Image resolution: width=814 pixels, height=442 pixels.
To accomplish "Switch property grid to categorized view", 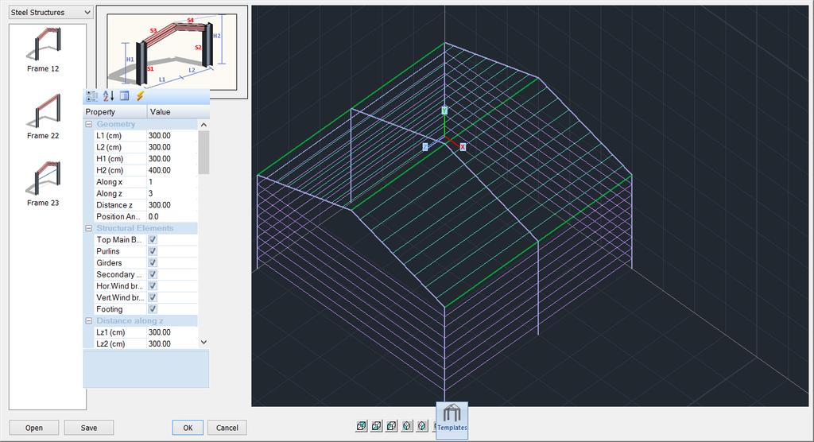I will (x=92, y=95).
